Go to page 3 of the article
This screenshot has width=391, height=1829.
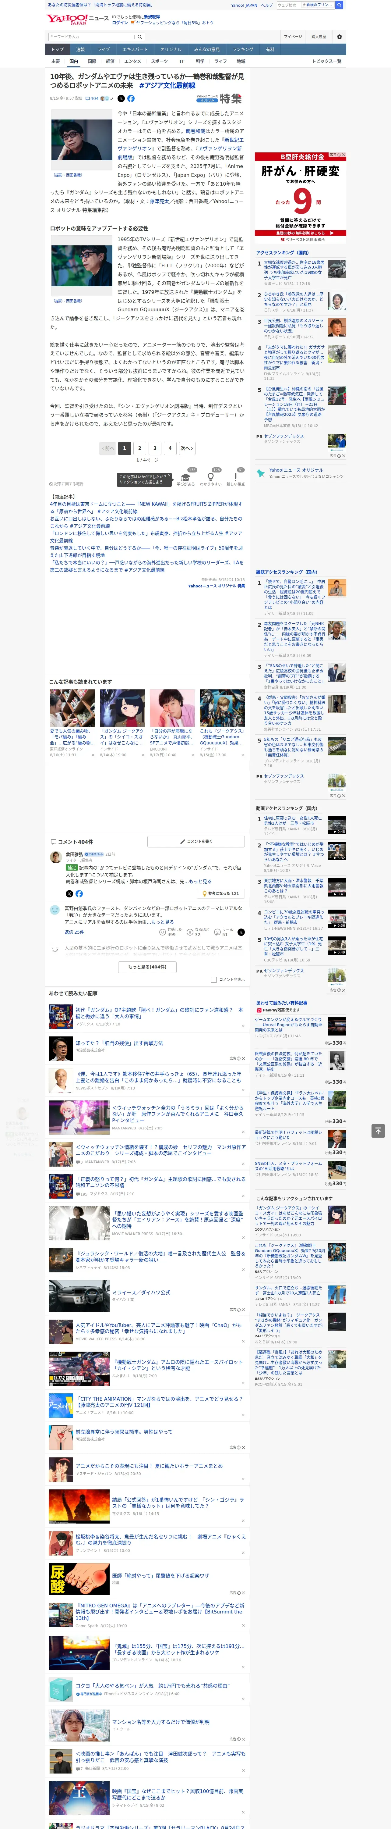click(x=155, y=448)
